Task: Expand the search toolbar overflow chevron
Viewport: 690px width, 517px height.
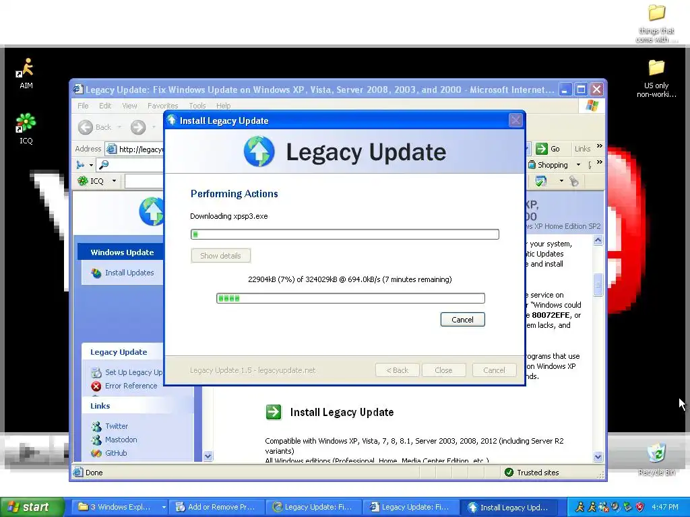Action: [599, 162]
